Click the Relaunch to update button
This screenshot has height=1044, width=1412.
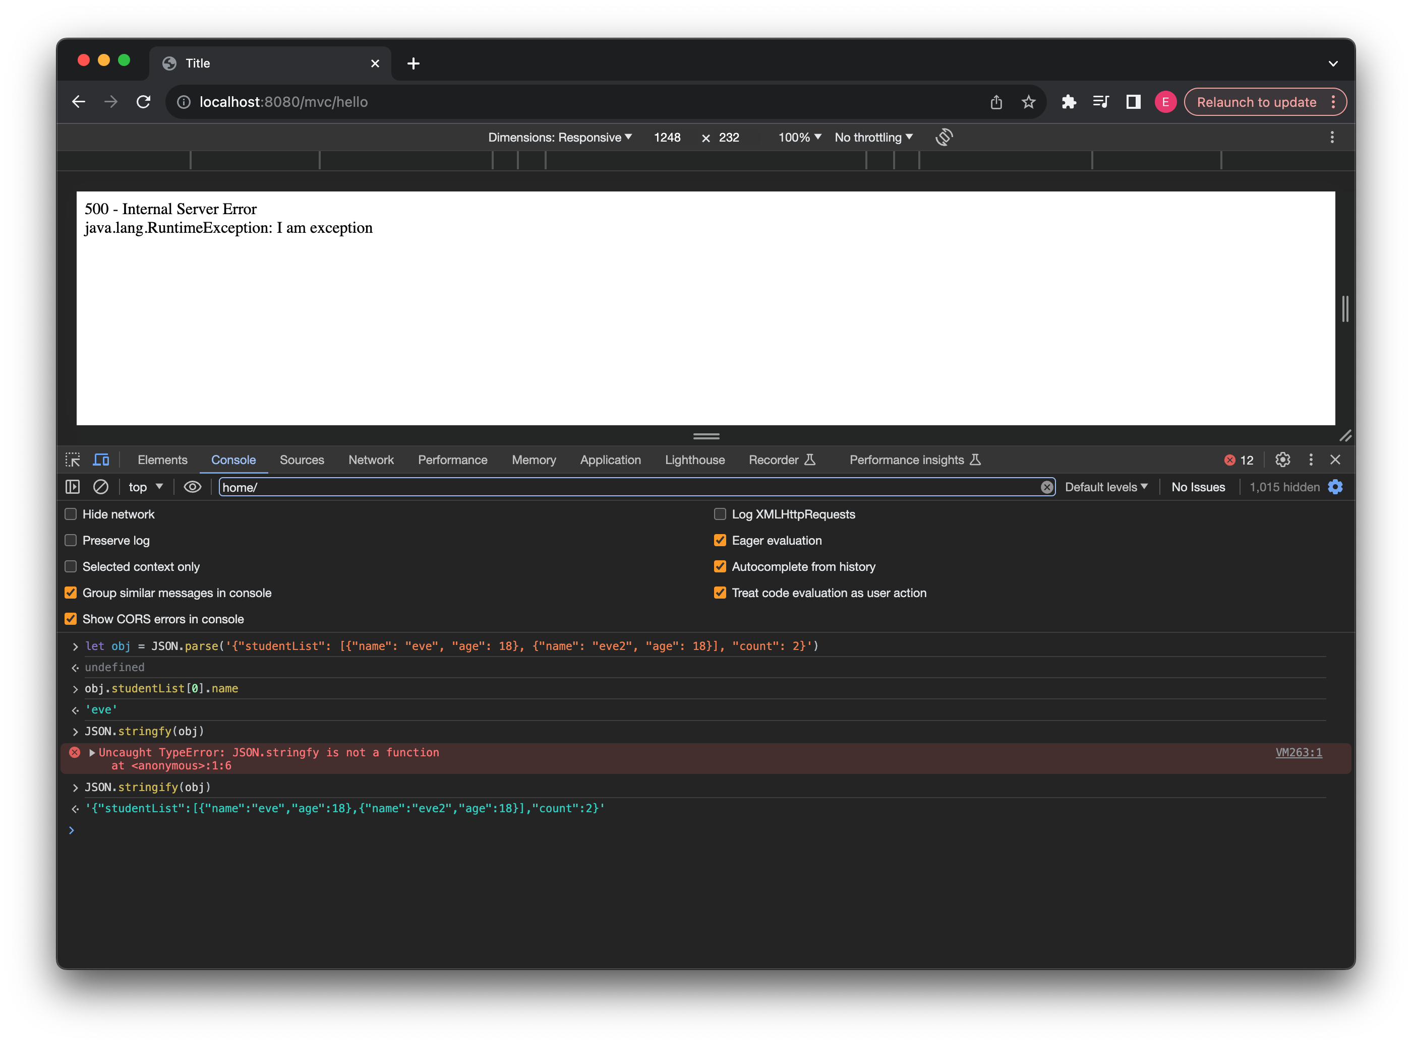1257,101
